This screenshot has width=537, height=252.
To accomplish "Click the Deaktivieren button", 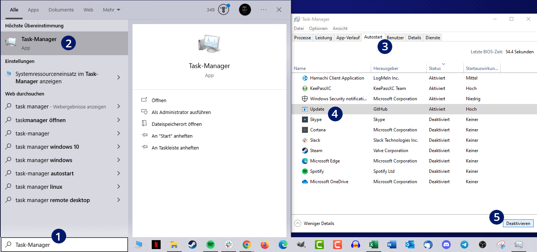I will point(518,224).
